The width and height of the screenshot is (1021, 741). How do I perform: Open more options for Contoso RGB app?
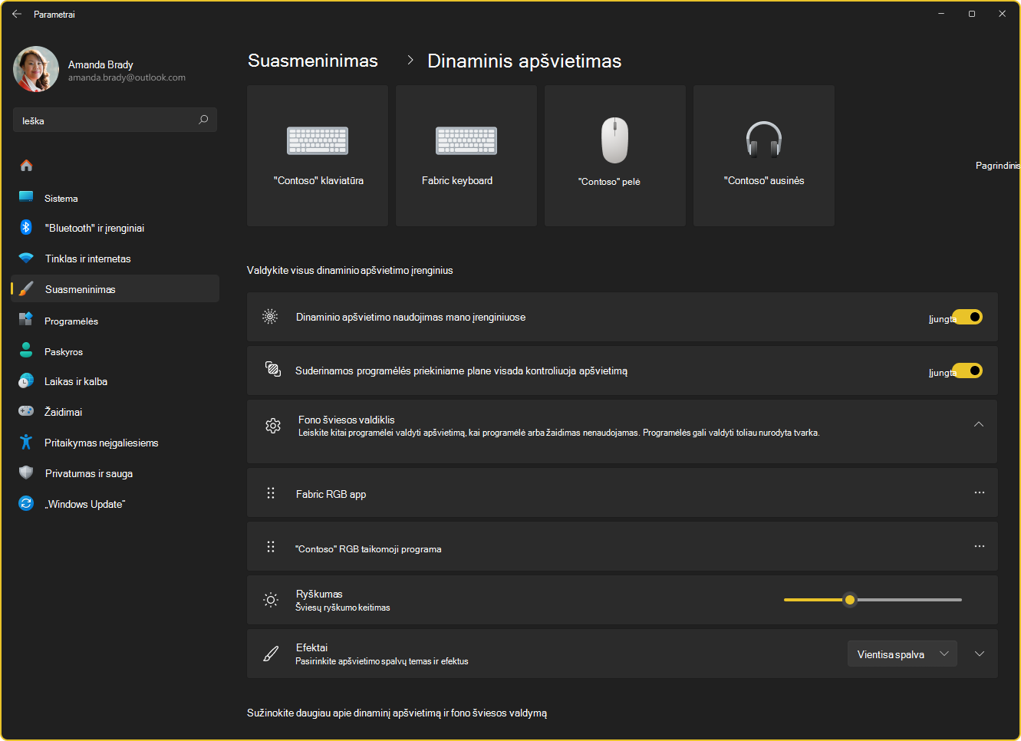coord(979,546)
